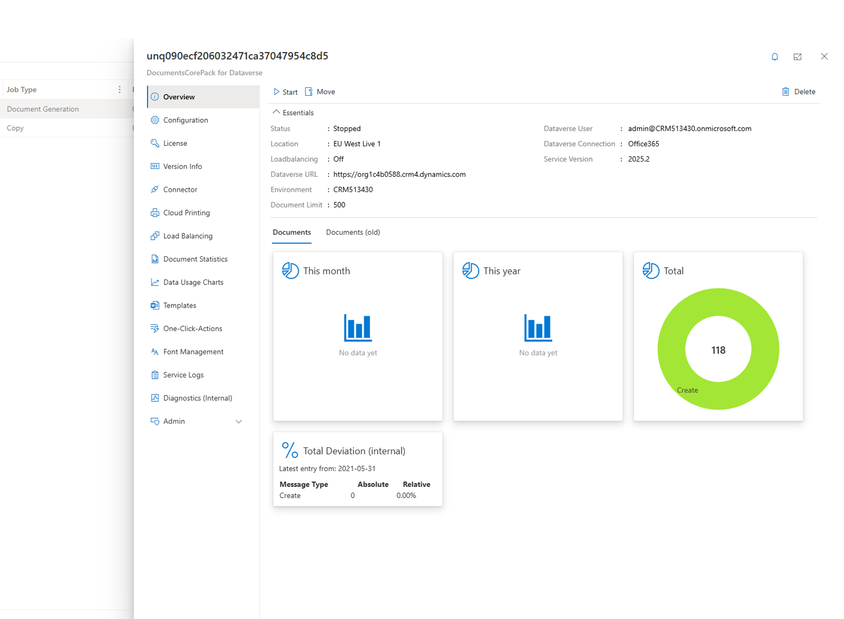Click the open-in-new-window icon

(x=797, y=57)
